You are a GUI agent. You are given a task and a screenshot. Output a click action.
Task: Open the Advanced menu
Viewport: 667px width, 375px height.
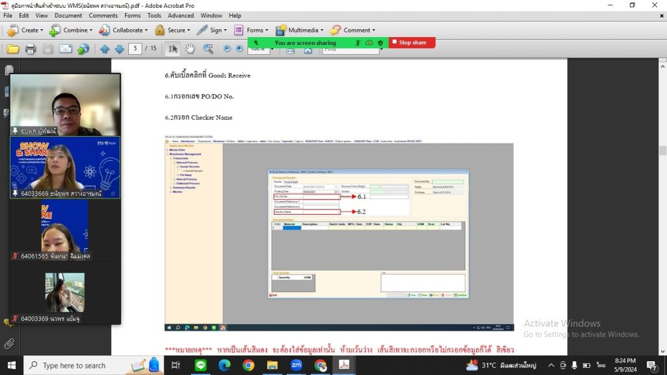pyautogui.click(x=181, y=16)
